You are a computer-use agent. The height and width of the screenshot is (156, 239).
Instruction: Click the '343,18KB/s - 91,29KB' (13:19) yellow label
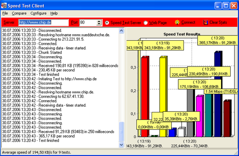(x=163, y=45)
